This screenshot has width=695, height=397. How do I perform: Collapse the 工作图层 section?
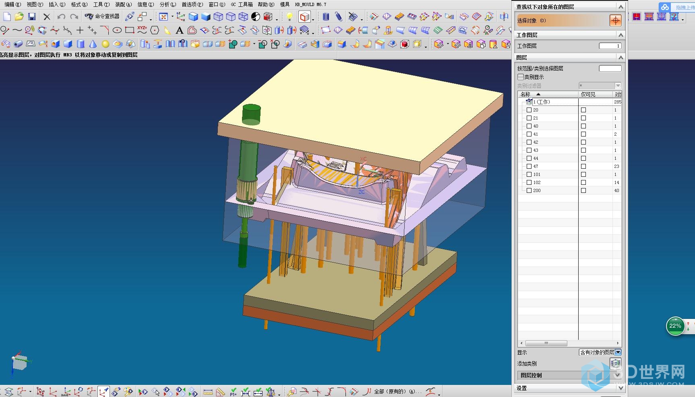click(621, 35)
